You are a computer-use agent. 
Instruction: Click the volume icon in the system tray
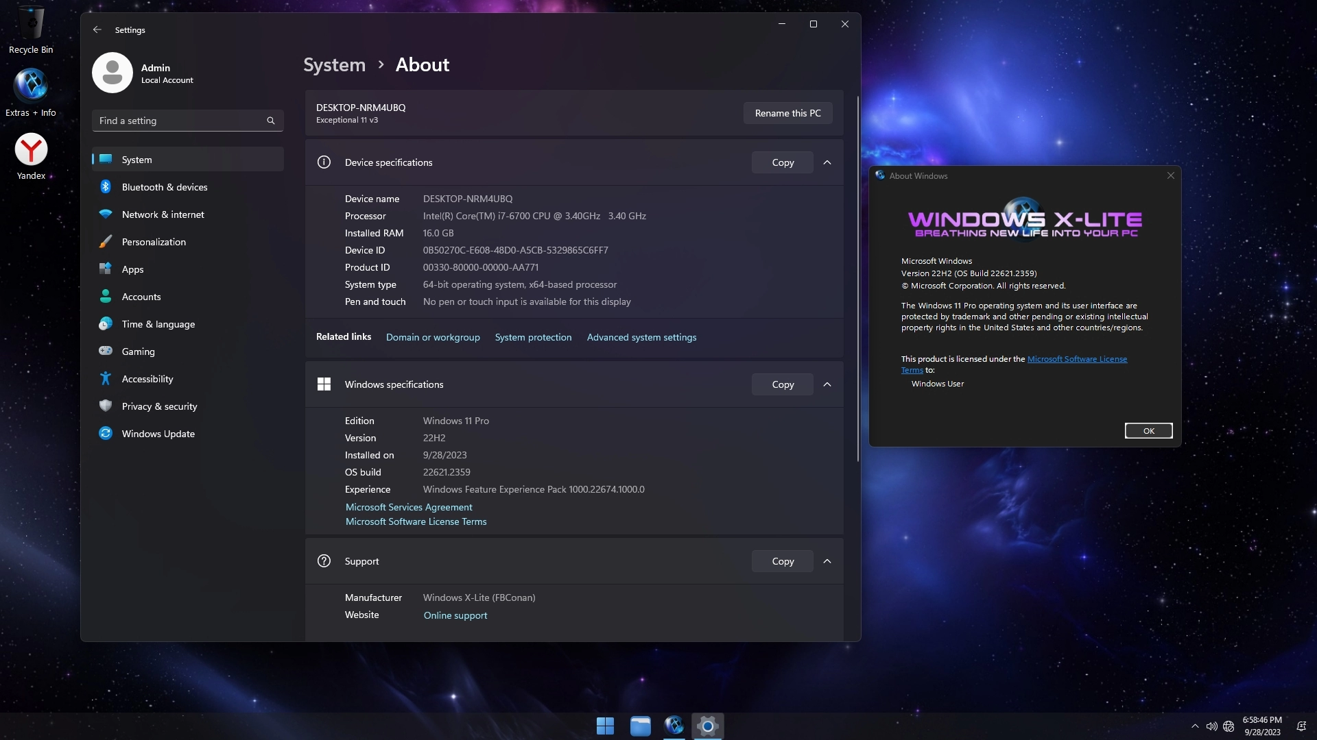[x=1211, y=726]
